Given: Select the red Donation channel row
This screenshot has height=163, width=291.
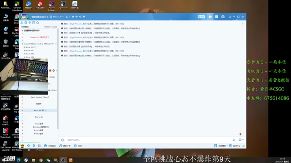Looking at the screenshot, I should coord(40,37).
